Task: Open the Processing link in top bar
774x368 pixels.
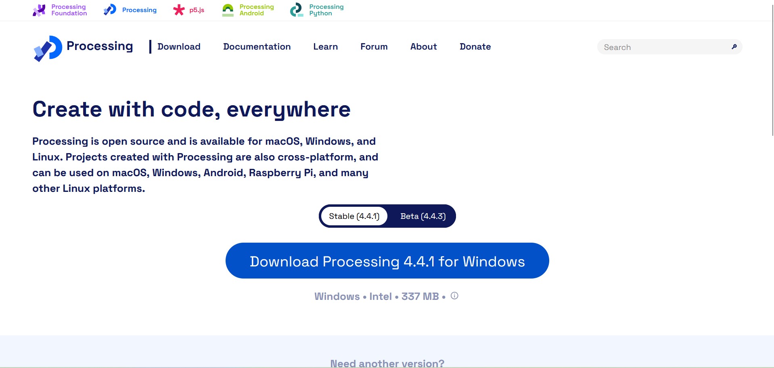Action: click(139, 10)
